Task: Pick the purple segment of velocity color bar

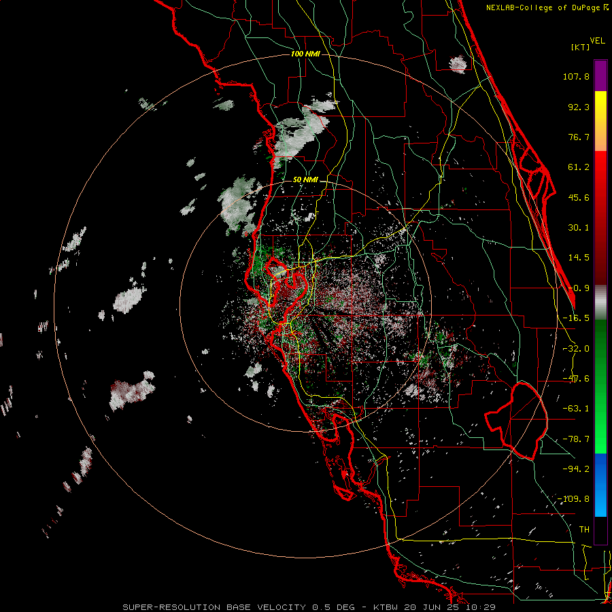Action: point(600,75)
